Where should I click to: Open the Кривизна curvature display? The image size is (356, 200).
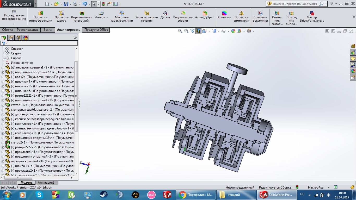[x=224, y=15]
